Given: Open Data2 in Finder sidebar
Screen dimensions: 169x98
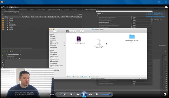Looking at the screenshot, I should 53,39.
